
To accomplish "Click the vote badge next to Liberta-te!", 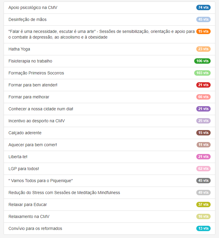I will point(203,157).
